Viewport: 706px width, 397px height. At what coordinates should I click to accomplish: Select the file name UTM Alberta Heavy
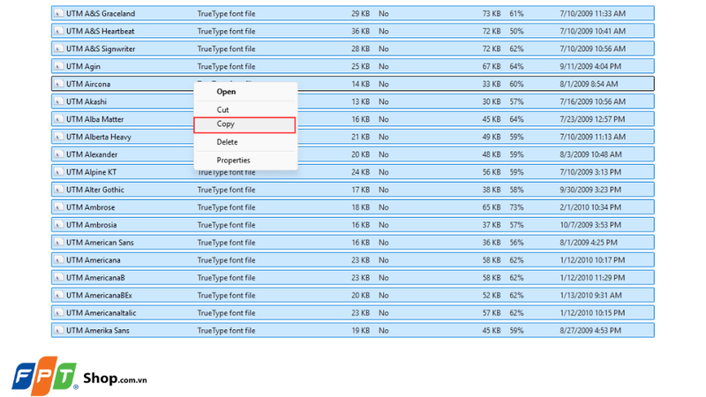pos(99,137)
